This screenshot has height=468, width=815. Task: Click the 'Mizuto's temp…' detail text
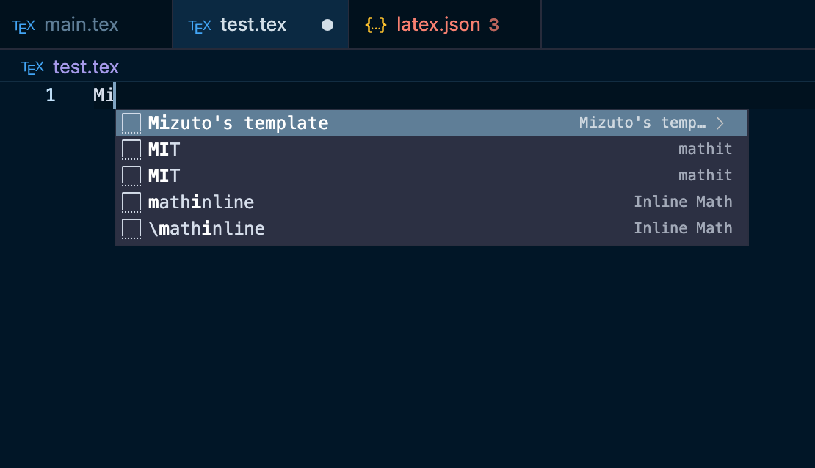point(642,123)
